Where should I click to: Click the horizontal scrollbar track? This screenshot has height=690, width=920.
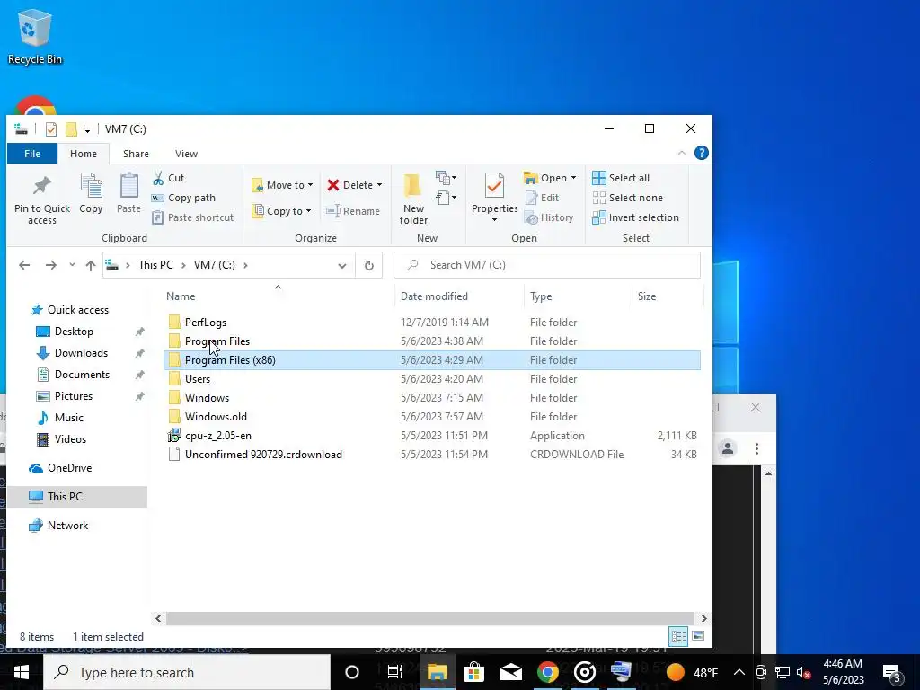point(430,618)
